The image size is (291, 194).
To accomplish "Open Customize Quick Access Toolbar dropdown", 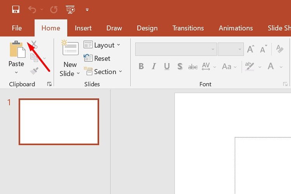I will click(87, 10).
